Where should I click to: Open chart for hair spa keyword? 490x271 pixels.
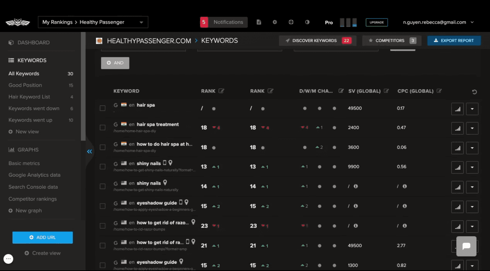457,109
